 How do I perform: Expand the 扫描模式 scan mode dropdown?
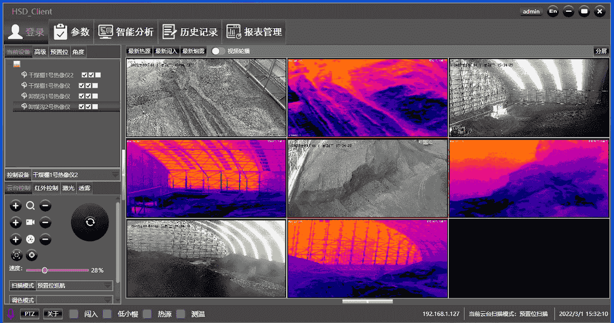click(x=107, y=286)
